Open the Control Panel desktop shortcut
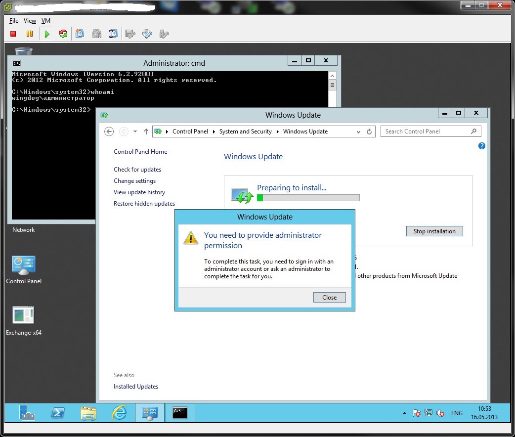Image resolution: width=515 pixels, height=437 pixels. click(24, 269)
